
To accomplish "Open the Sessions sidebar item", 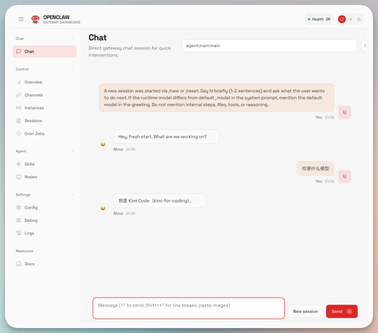I will coord(33,121).
